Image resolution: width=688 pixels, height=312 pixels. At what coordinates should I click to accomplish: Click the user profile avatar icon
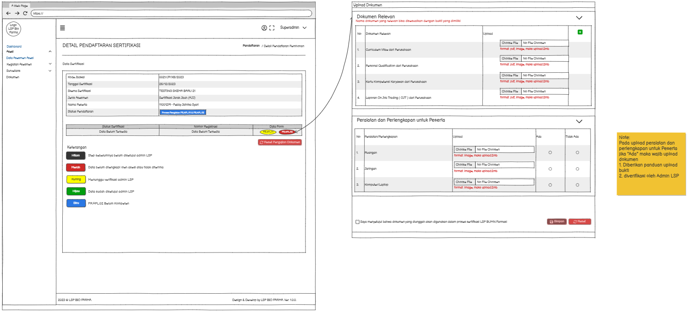[264, 28]
